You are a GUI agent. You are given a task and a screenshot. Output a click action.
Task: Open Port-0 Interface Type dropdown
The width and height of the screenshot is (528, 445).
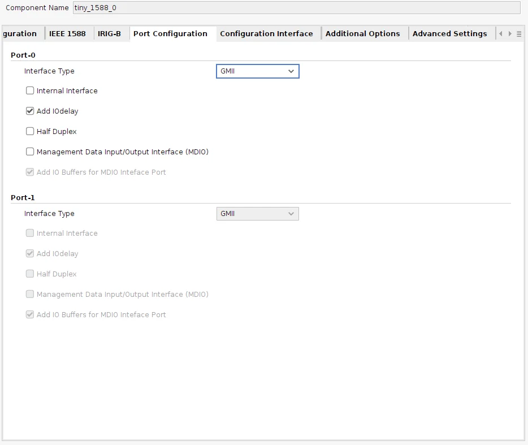click(257, 71)
